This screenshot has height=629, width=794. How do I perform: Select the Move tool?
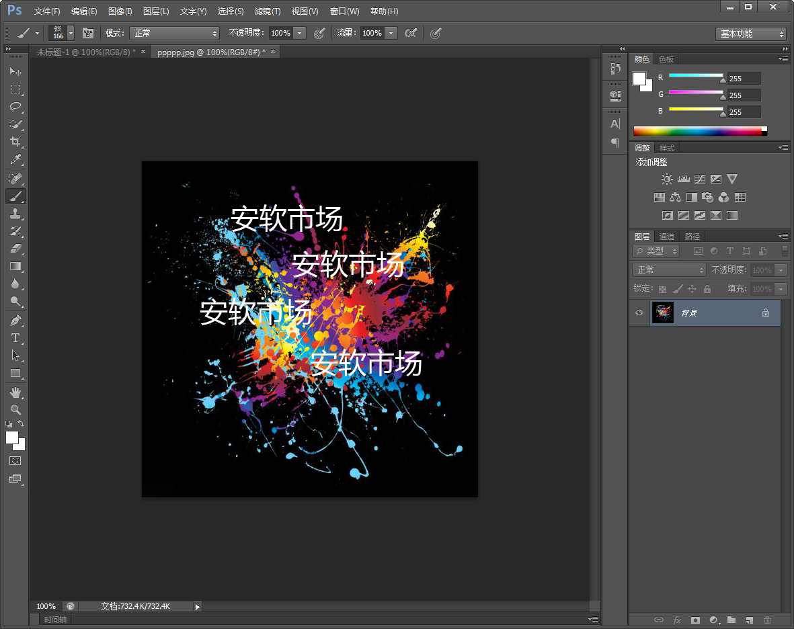pos(15,71)
